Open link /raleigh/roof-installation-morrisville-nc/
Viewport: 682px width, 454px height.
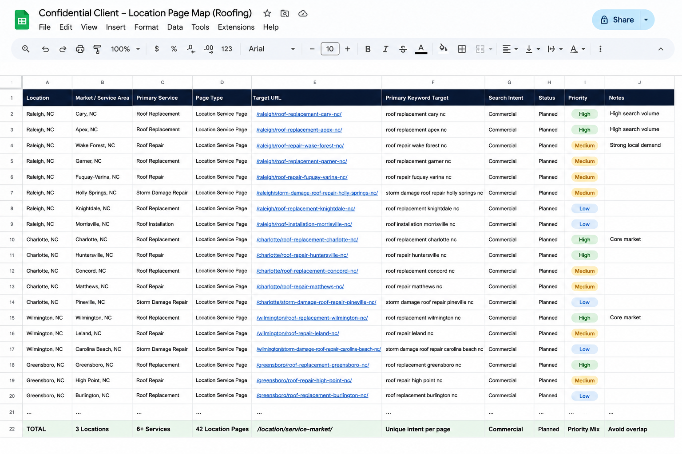coord(304,224)
